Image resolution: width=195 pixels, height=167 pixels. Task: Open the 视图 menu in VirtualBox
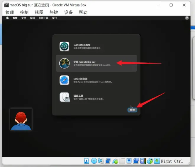[39, 12]
